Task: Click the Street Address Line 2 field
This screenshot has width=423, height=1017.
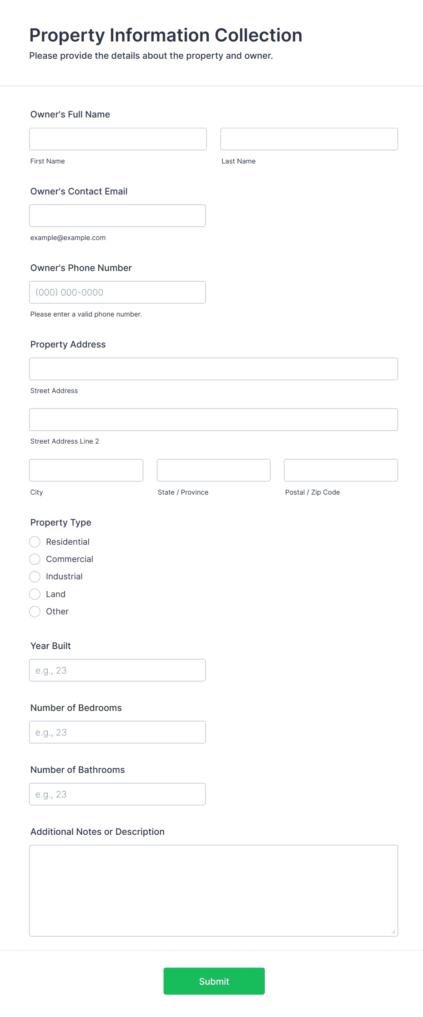Action: pyautogui.click(x=213, y=419)
